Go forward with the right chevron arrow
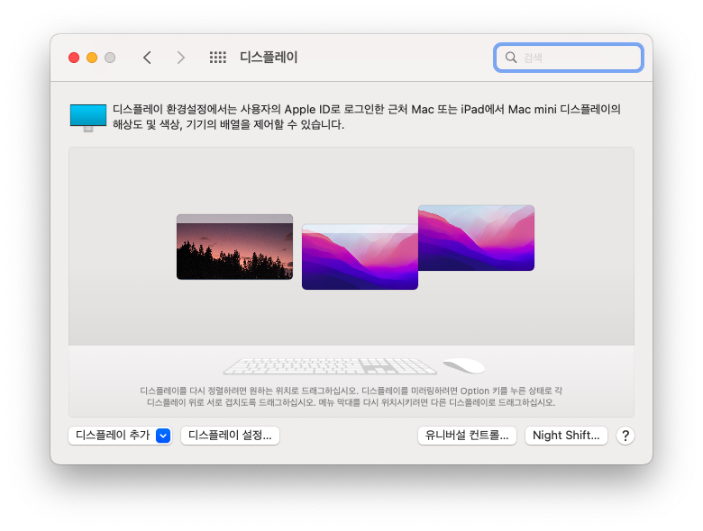This screenshot has height=531, width=703. (180, 58)
